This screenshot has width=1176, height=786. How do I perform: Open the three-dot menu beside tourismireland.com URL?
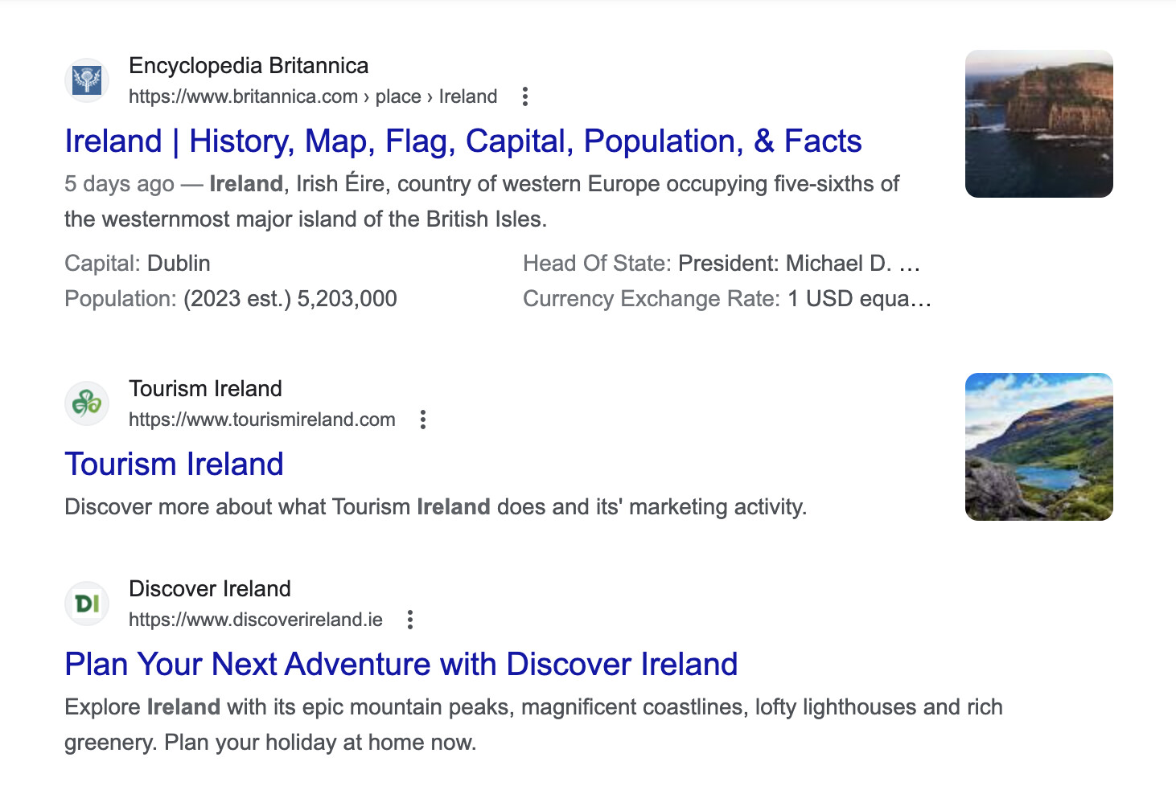click(423, 420)
